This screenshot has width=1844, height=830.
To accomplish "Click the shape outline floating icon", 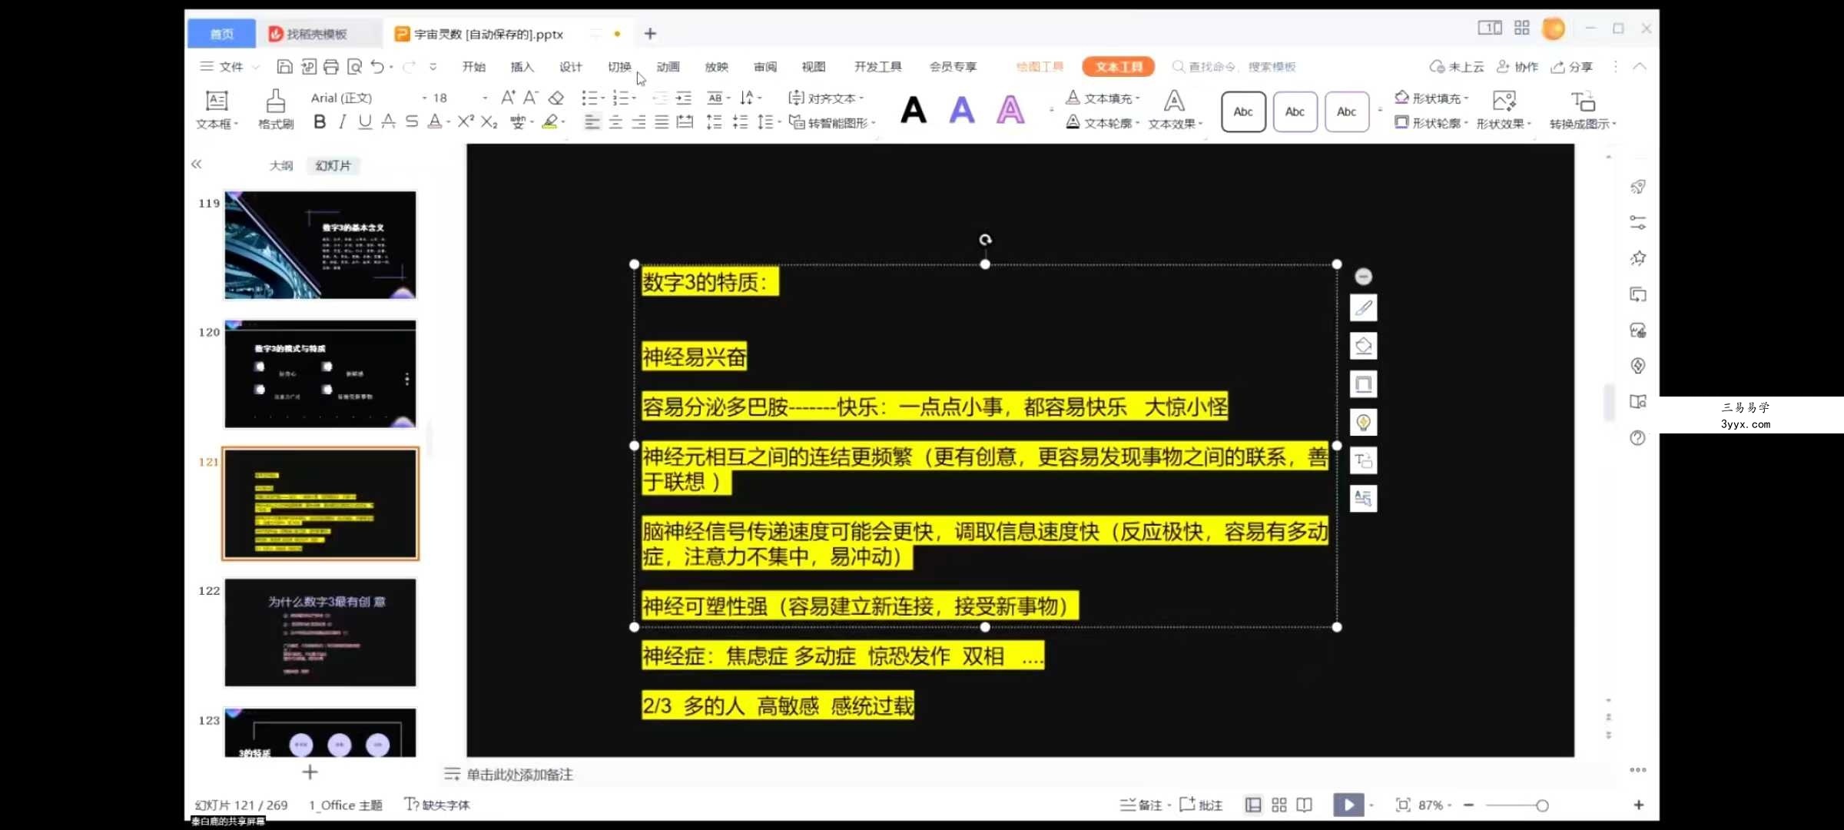I will coord(1364,384).
